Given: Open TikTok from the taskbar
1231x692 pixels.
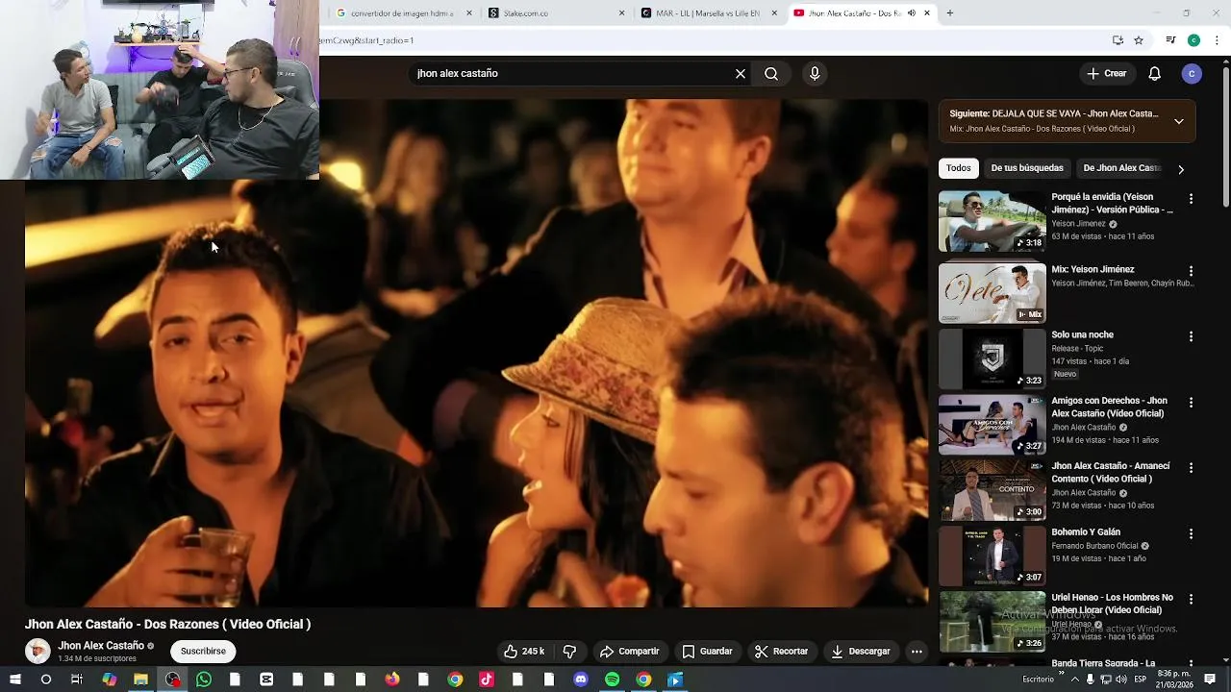Looking at the screenshot, I should tap(487, 680).
